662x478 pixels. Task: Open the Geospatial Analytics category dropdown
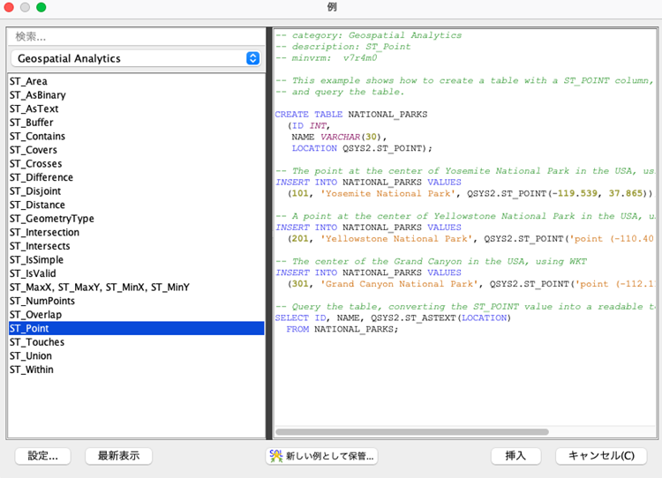[x=137, y=58]
